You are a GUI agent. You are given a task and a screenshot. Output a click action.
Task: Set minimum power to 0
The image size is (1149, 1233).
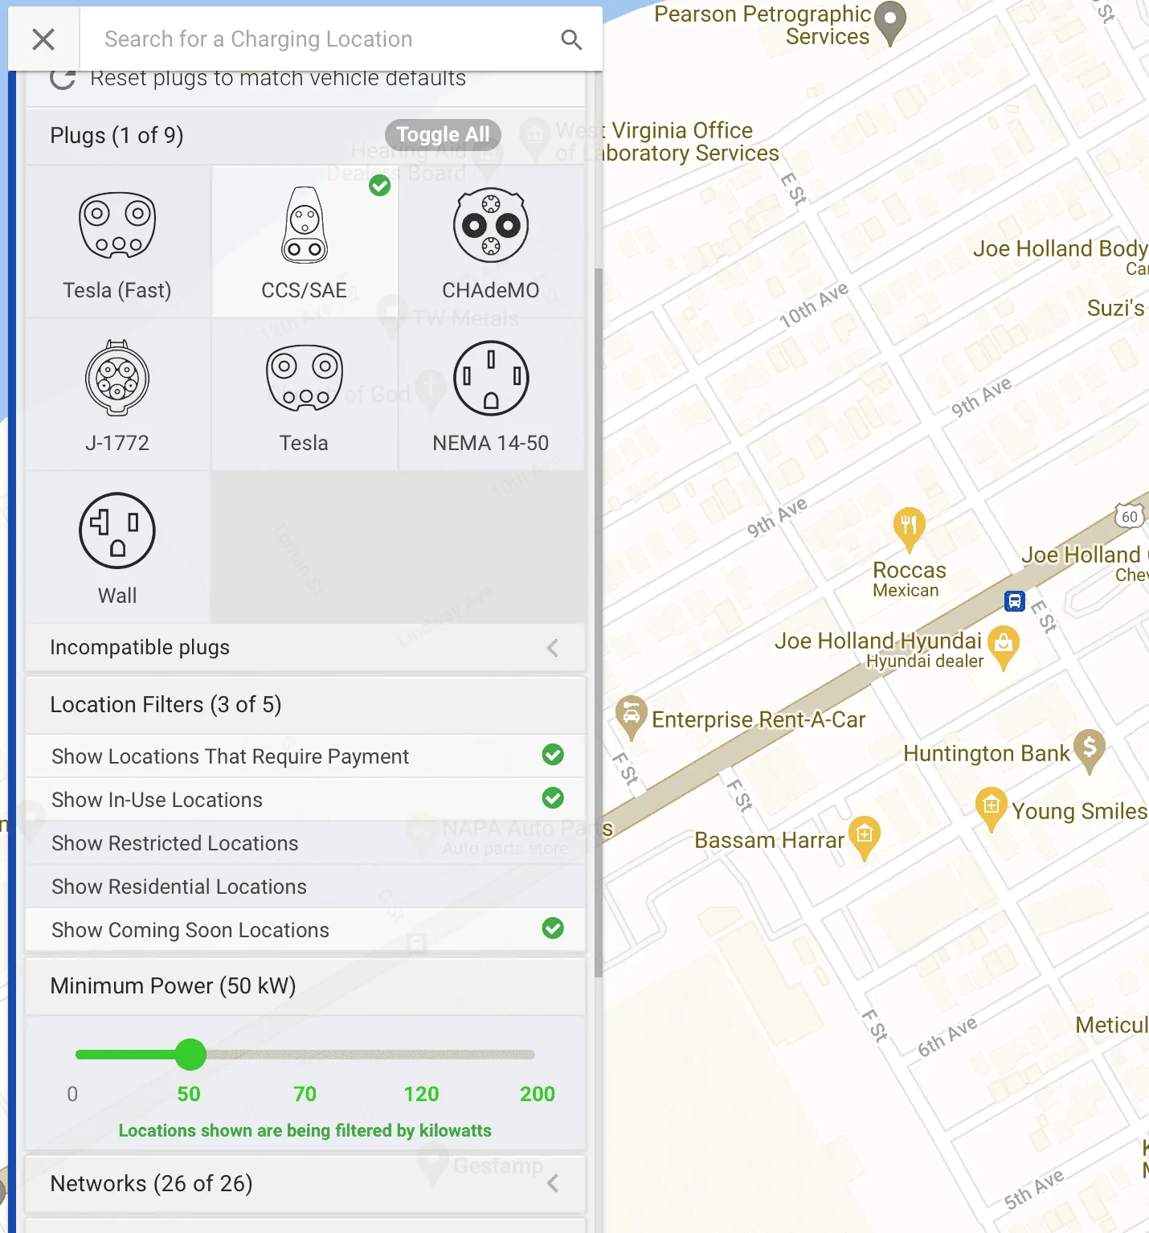(72, 1094)
